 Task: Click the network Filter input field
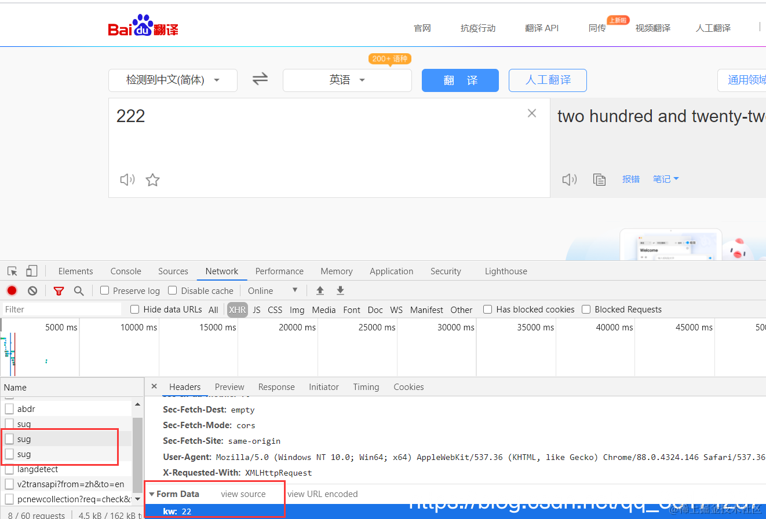click(62, 309)
